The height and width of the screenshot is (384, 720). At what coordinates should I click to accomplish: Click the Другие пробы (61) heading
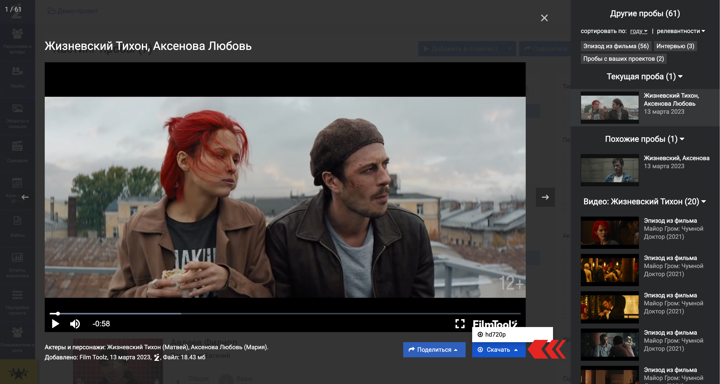point(645,13)
